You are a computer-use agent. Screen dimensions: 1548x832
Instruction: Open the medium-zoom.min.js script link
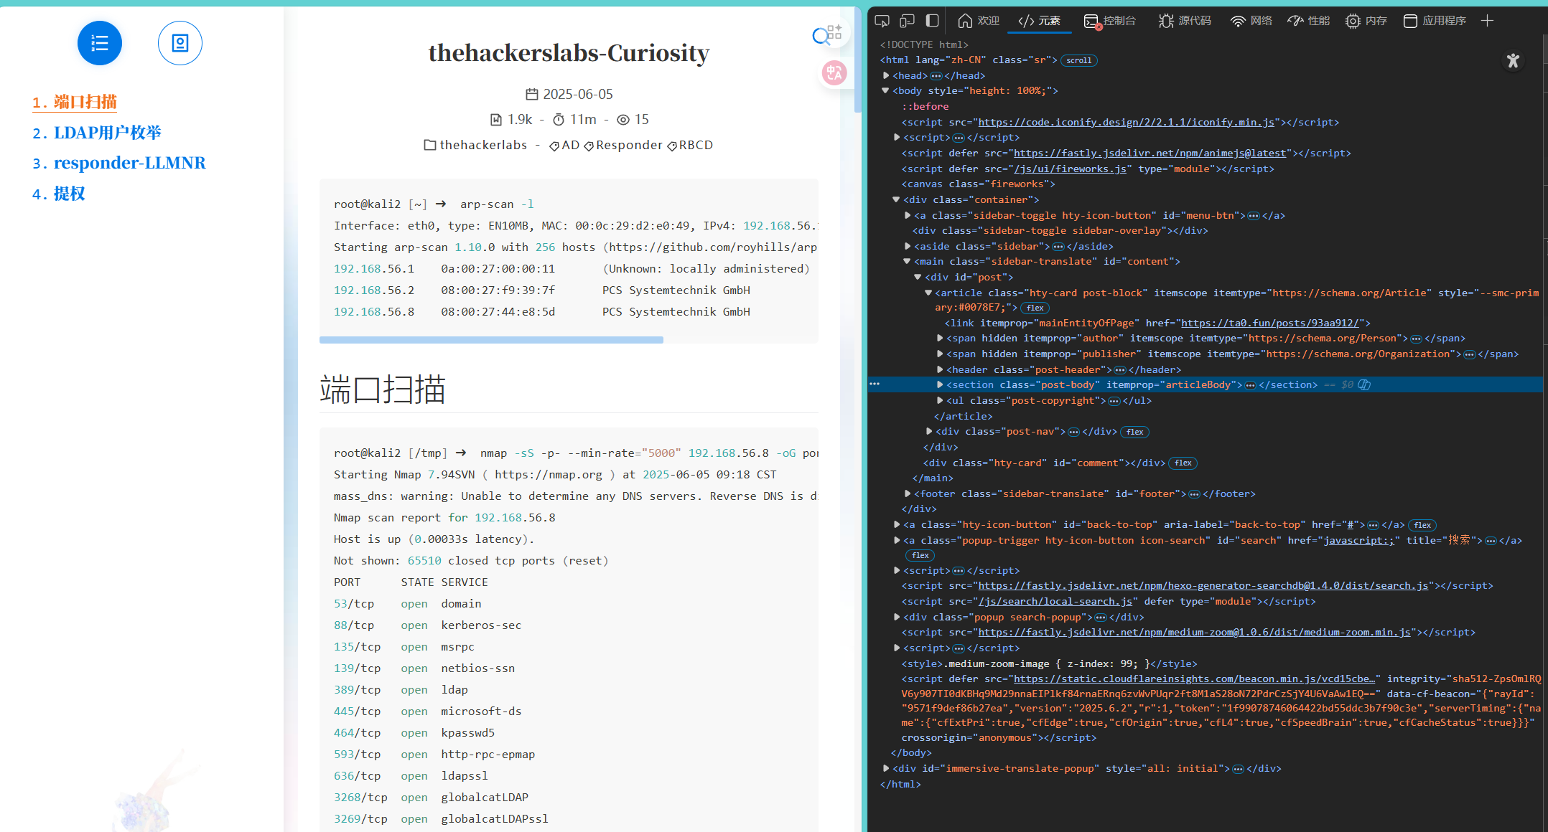point(1194,632)
